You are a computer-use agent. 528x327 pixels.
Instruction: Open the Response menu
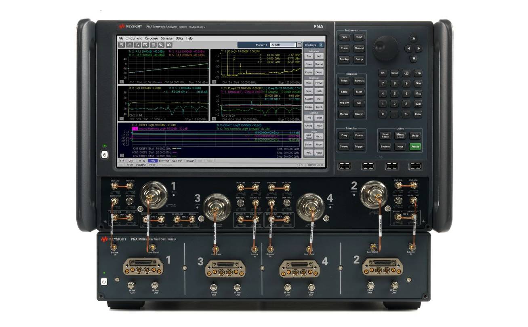pyautogui.click(x=151, y=38)
